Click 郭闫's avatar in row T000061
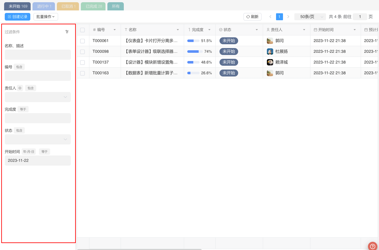The width and height of the screenshot is (379, 250). point(270,41)
